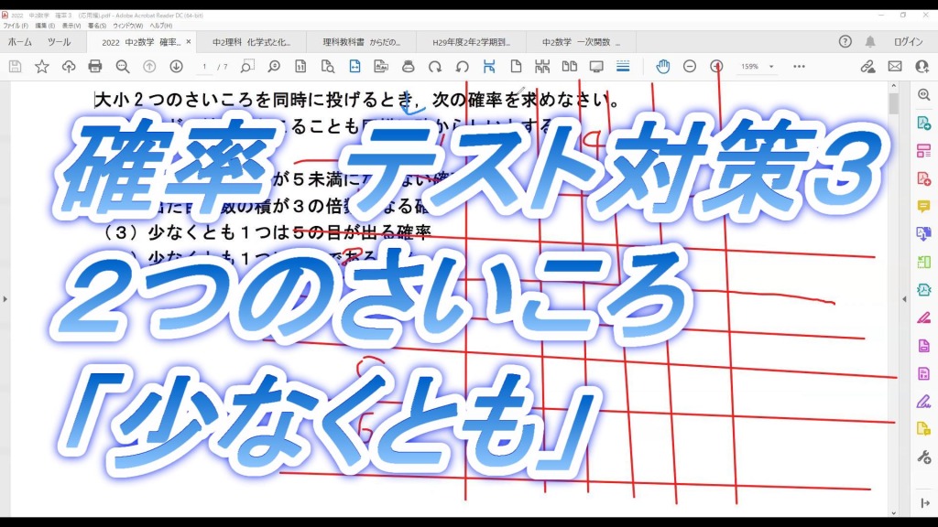Open the ファイル (File) menu
This screenshot has height=527, width=938.
(x=16, y=26)
